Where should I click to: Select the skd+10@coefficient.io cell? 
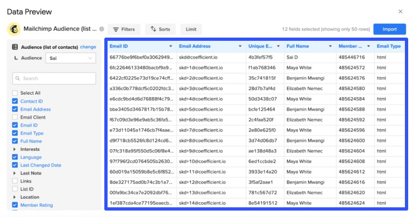pyautogui.click(x=211, y=162)
